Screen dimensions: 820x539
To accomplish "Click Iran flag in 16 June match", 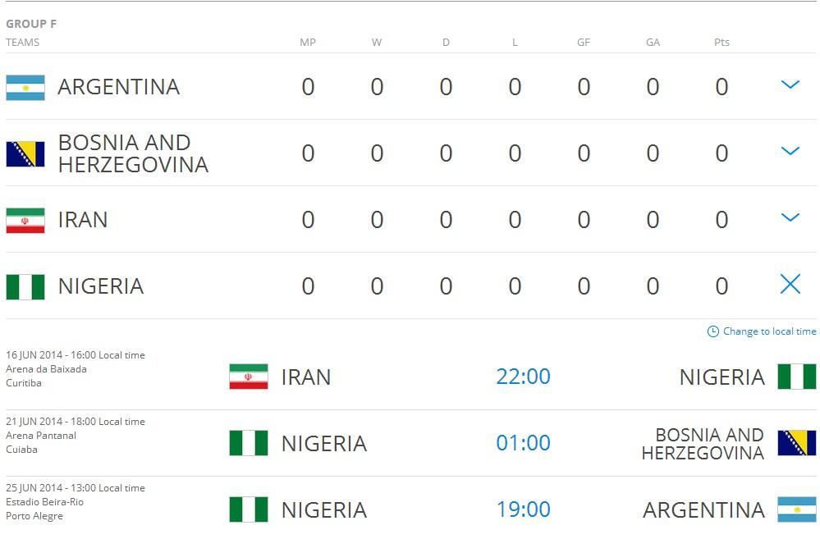I will (249, 377).
